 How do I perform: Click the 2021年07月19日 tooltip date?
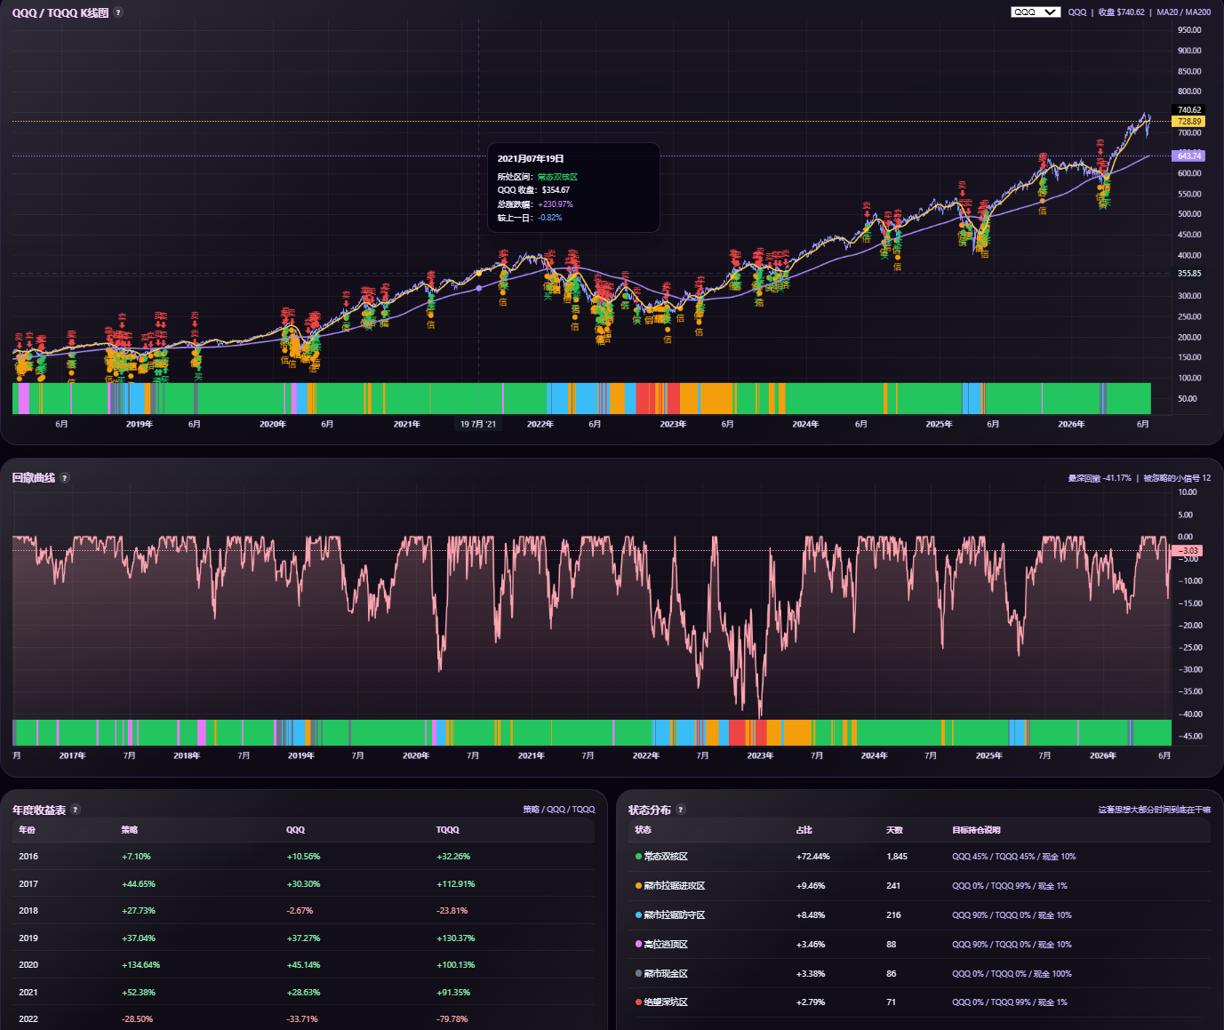coord(531,159)
